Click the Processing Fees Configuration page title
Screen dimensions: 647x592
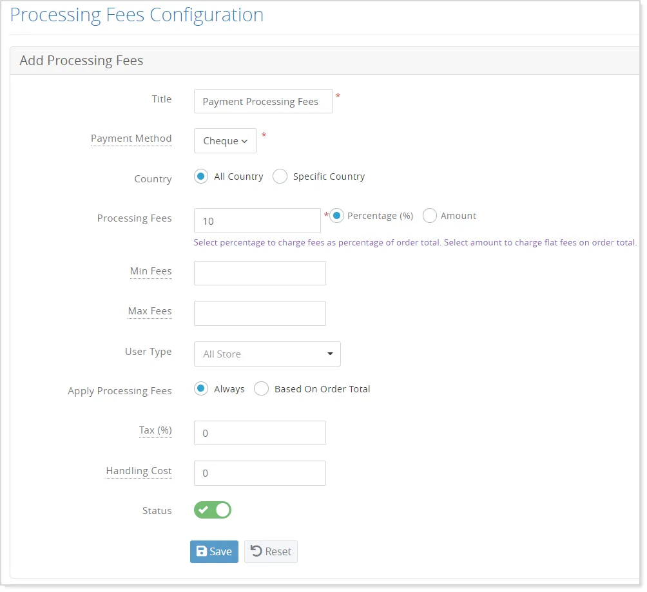coord(137,14)
